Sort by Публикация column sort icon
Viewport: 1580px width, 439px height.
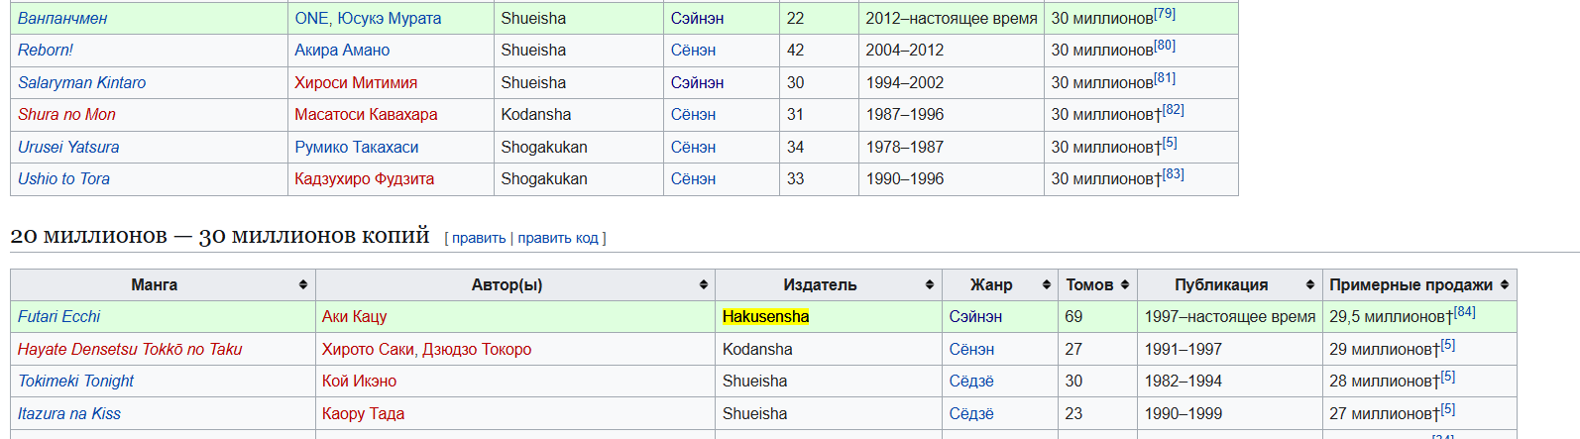1310,285
